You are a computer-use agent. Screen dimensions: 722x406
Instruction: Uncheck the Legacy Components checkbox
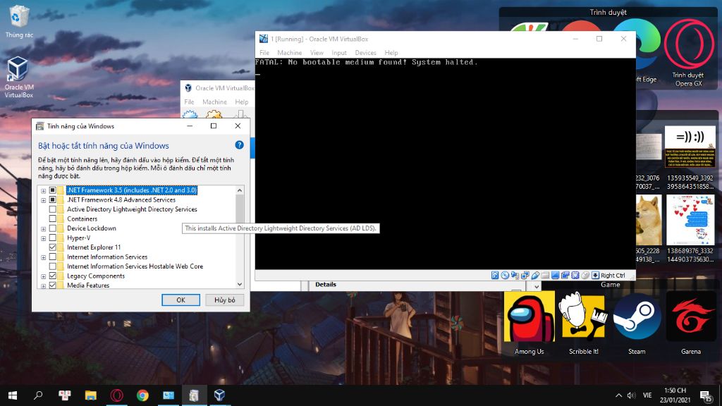point(52,276)
